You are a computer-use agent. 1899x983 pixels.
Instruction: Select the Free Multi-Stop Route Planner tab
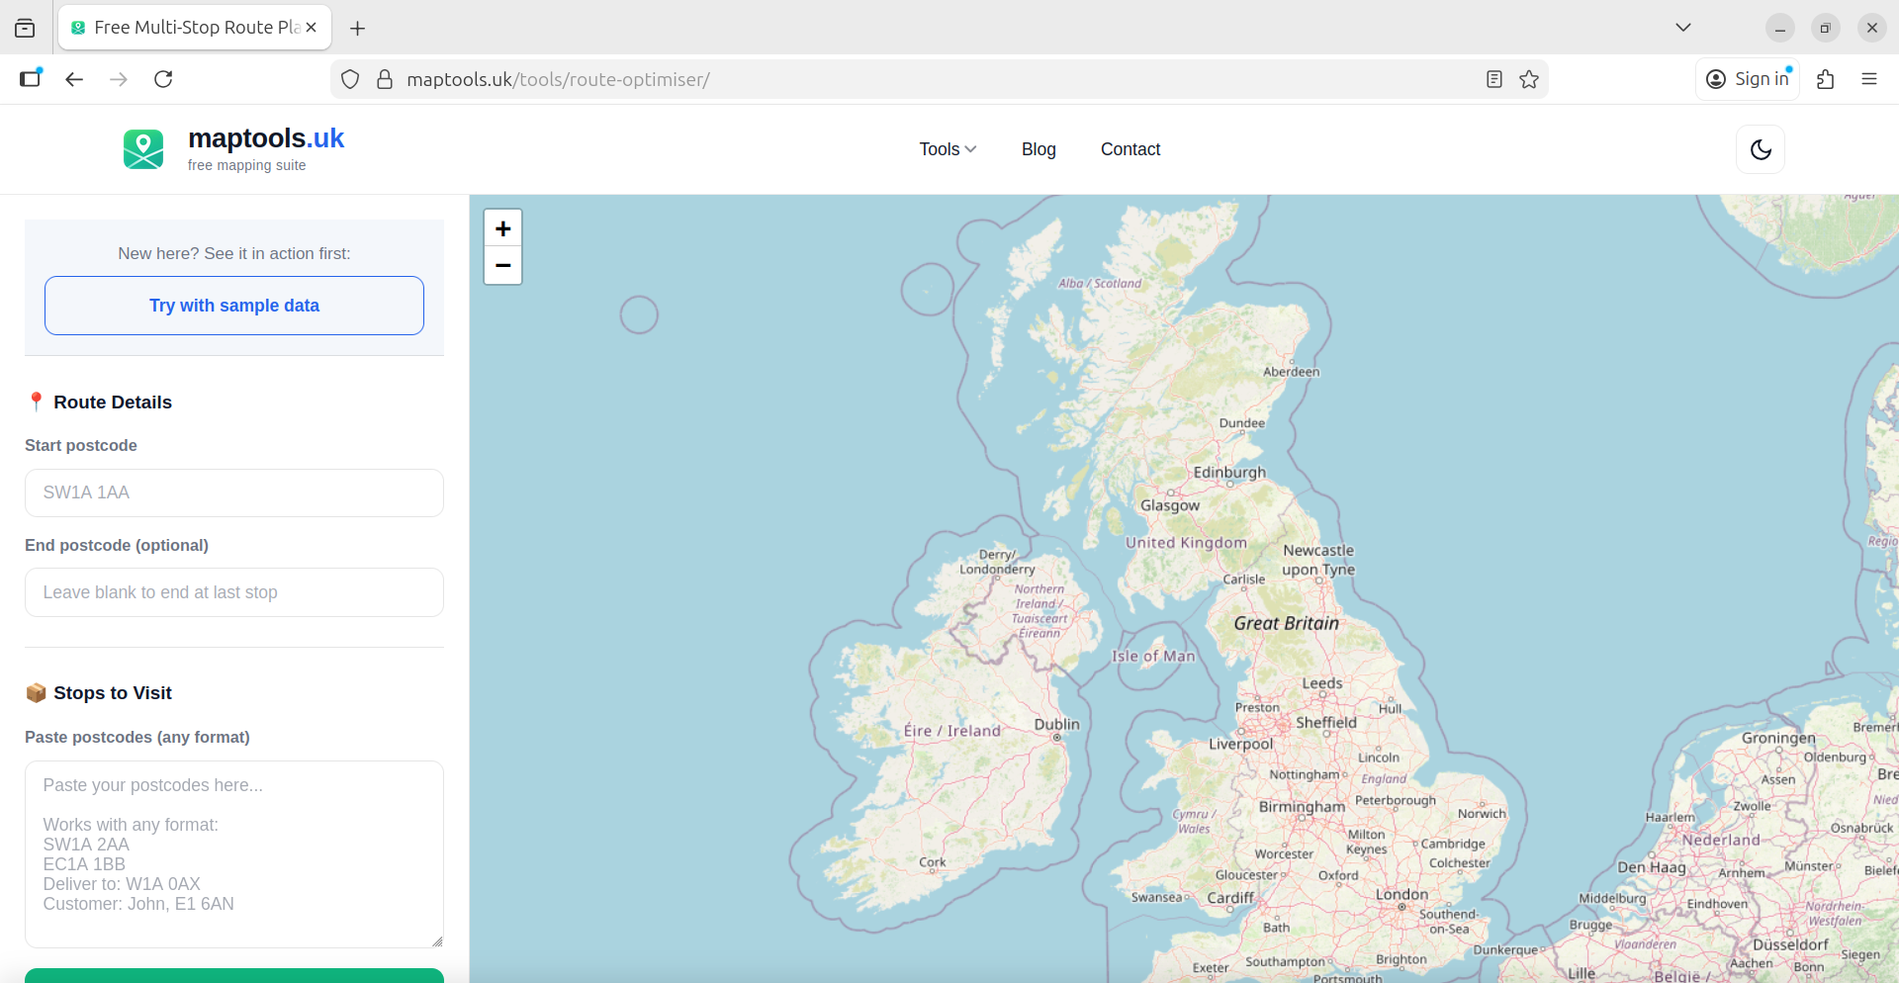(x=188, y=28)
